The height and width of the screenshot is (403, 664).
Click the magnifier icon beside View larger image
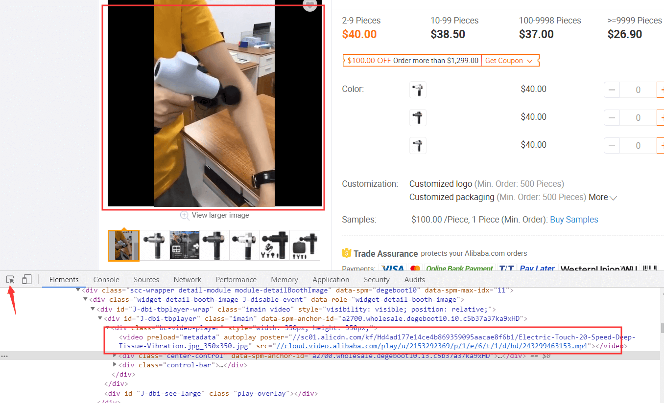(x=185, y=215)
